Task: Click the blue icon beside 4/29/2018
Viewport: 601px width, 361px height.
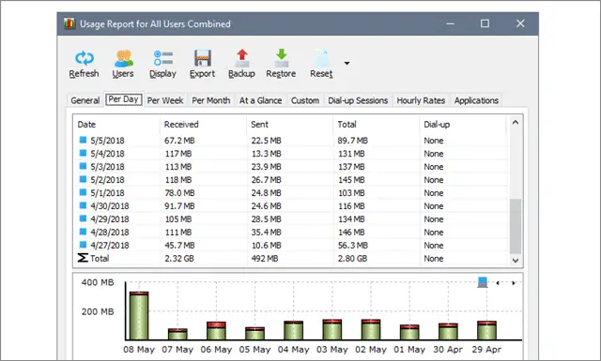Action: pos(83,218)
